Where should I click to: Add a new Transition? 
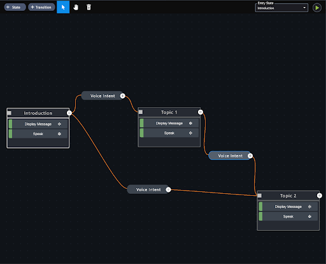click(x=41, y=7)
